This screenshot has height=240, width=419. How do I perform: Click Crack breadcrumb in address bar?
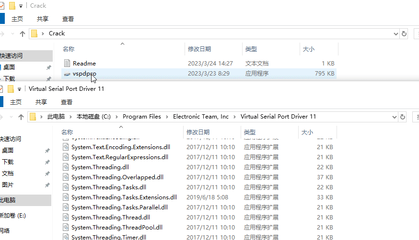coord(57,33)
